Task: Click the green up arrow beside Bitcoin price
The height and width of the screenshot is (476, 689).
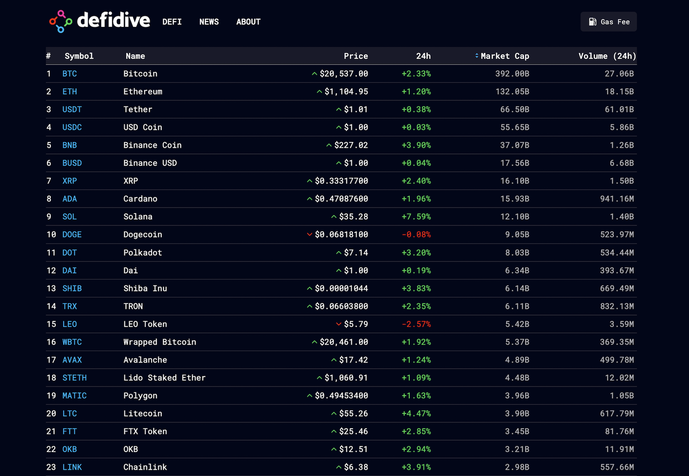Action: click(314, 74)
